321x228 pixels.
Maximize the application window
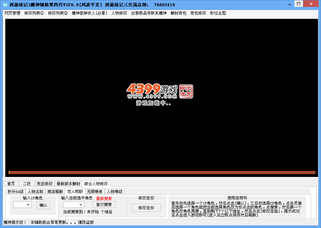coord(299,4)
